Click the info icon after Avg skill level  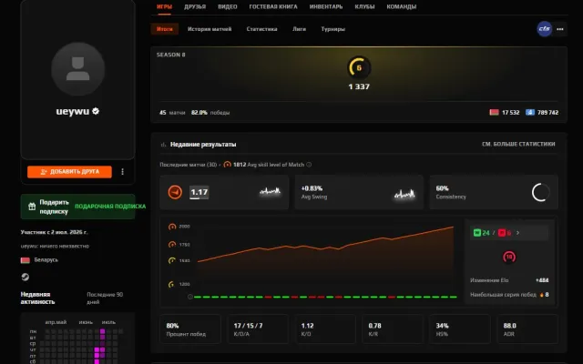[309, 165]
